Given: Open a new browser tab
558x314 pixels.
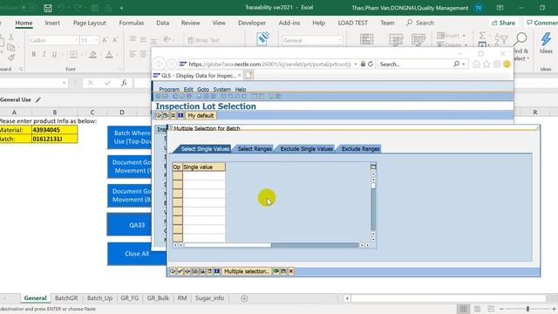Looking at the screenshot, I should coord(248,75).
